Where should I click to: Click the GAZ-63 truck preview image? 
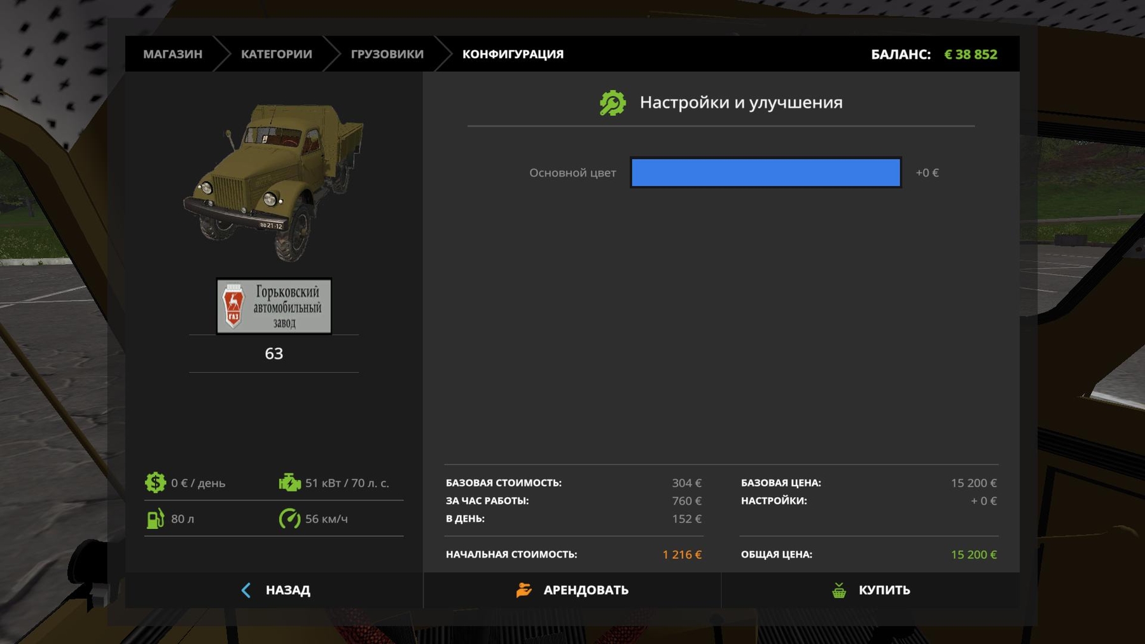pos(274,182)
